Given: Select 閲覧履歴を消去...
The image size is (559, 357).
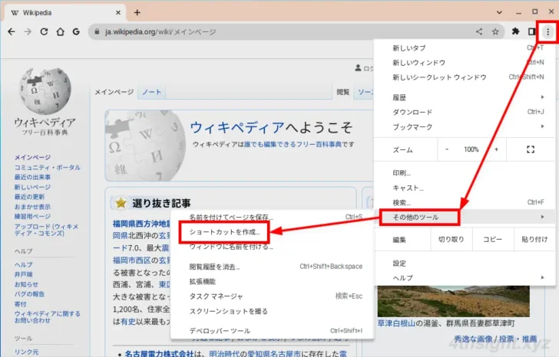Looking at the screenshot, I should tap(273, 267).
